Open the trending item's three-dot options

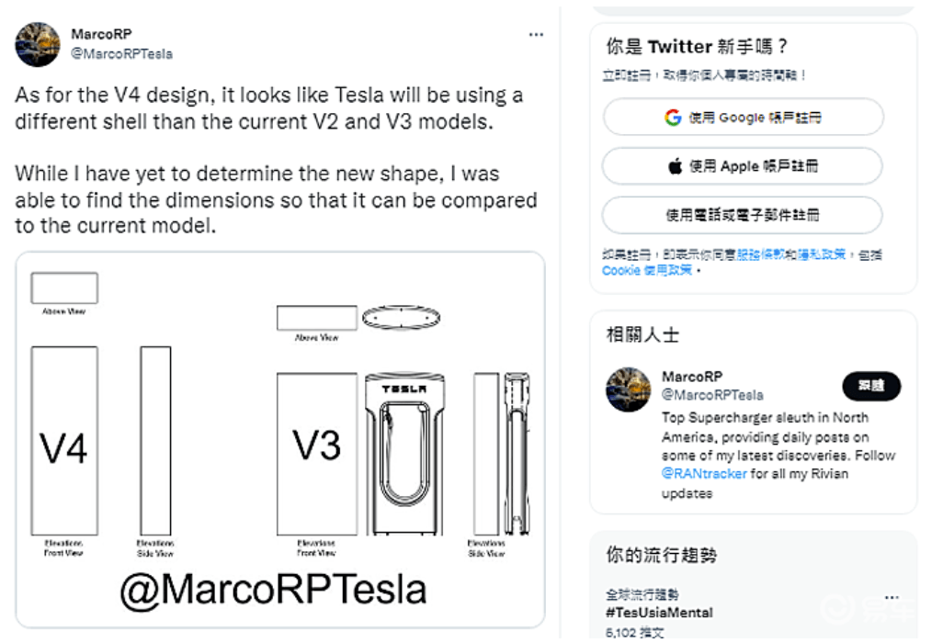coord(892,597)
